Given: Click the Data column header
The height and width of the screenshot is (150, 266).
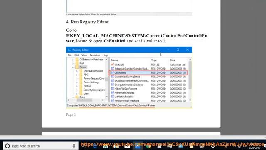Looking at the screenshot, I should point(172,60).
